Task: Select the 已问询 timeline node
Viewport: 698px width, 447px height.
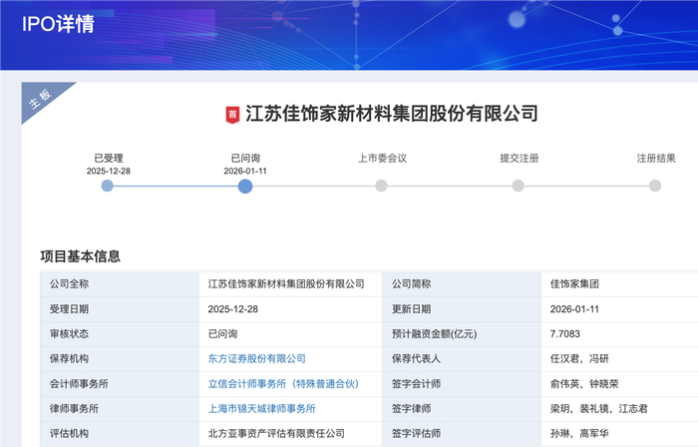Action: click(245, 186)
